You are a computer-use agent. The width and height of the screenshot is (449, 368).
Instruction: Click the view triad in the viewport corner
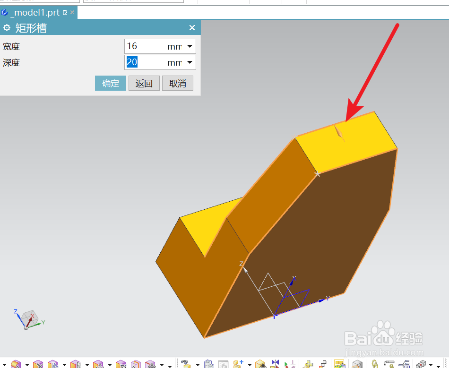(29, 319)
